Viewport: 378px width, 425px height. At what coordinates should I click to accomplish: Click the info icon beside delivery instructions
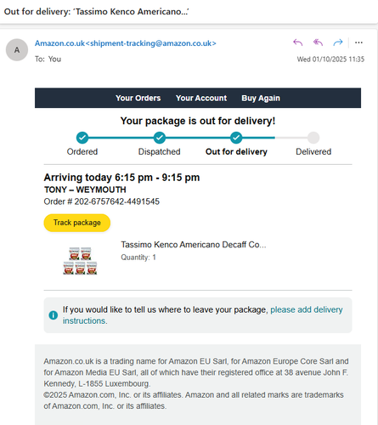[54, 315]
